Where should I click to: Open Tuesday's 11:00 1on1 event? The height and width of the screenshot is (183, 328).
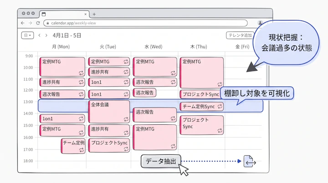(109, 82)
